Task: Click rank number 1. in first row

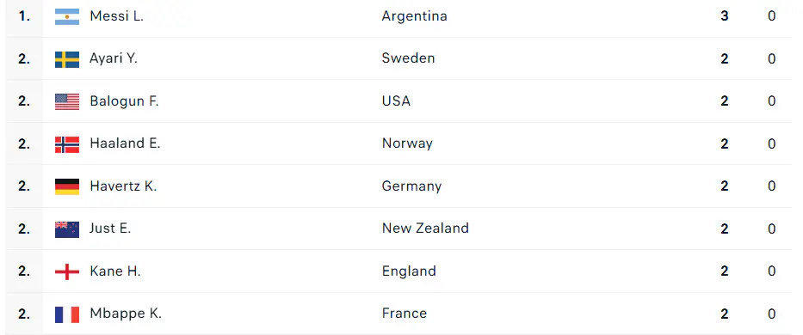Action: point(24,16)
